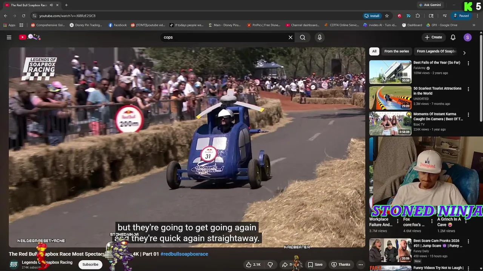Select the From the series chip
The height and width of the screenshot is (271, 483).
(397, 51)
